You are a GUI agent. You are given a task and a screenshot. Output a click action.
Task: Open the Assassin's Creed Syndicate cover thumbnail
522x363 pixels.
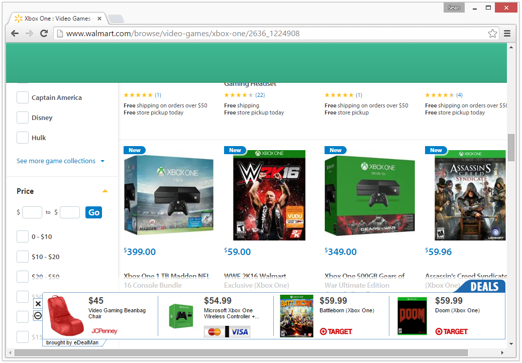(470, 195)
